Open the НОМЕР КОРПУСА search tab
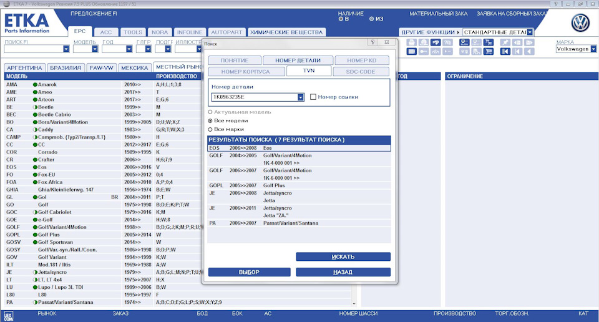Screen dimensions: 599x322 246,71
